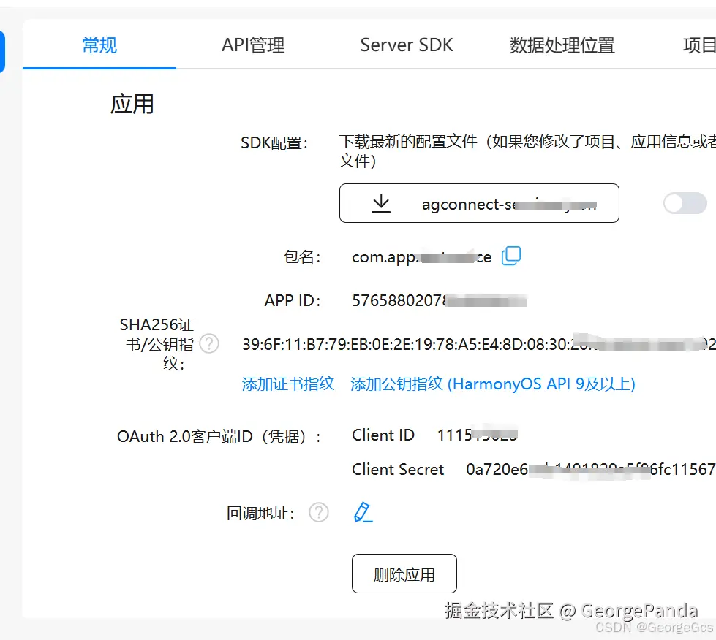Click the 添加公钥指纹 (HarmonyOS API 9及以上) link

click(493, 384)
